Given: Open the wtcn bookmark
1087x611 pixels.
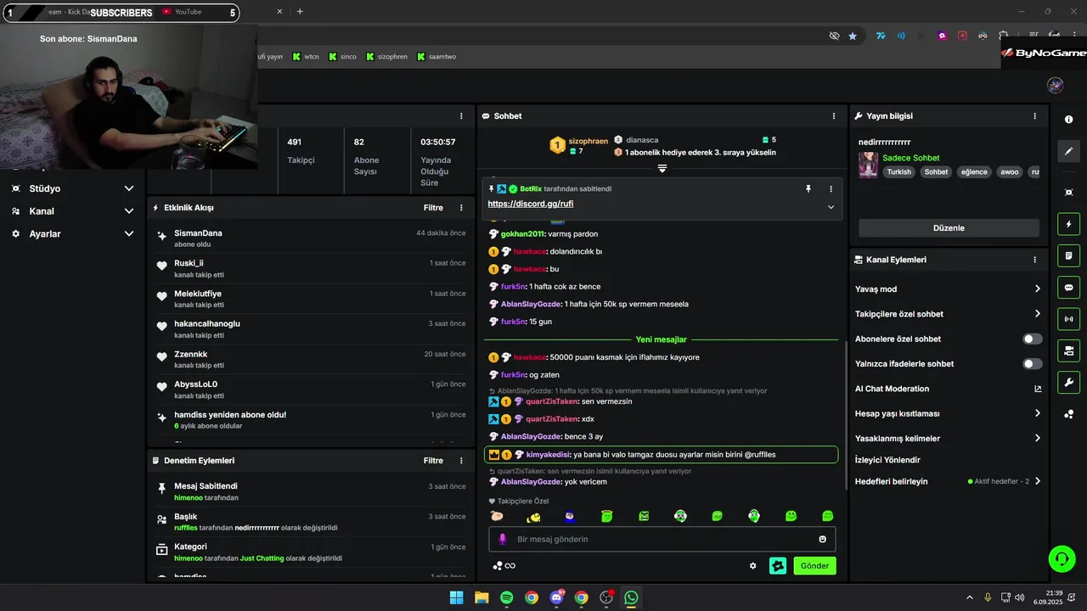Looking at the screenshot, I should (306, 57).
